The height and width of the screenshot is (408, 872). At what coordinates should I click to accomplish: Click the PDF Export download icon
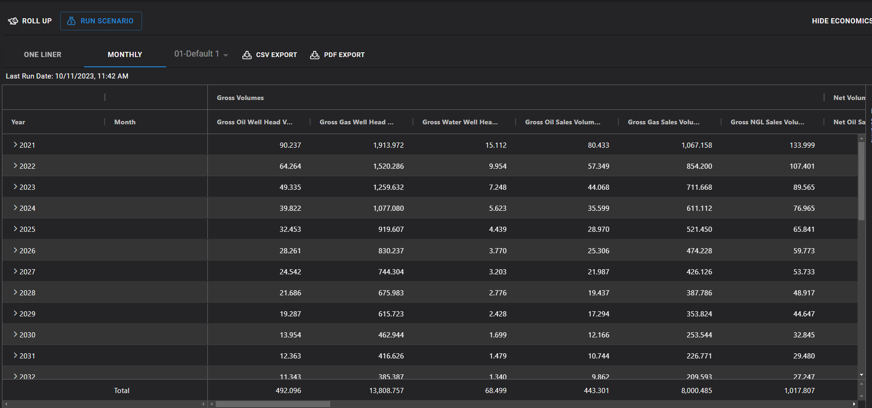pyautogui.click(x=315, y=55)
